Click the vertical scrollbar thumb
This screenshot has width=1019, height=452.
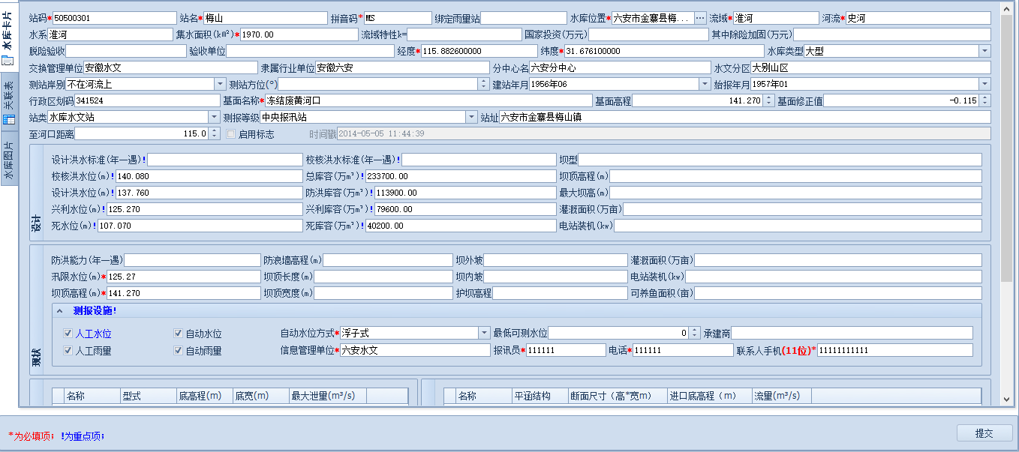tap(1006, 142)
